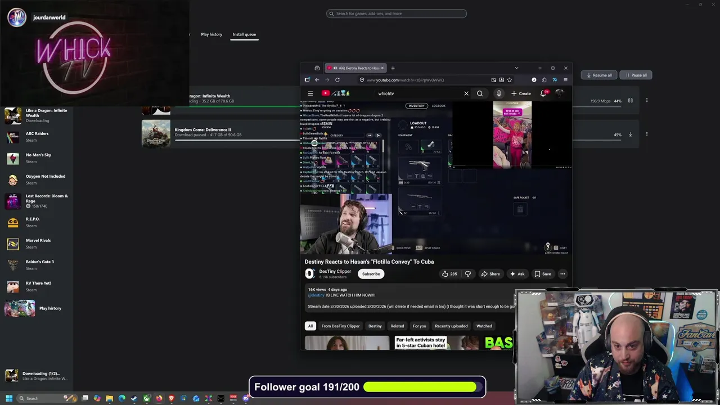Click the Windows Start button
The height and width of the screenshot is (405, 720).
tap(9, 398)
